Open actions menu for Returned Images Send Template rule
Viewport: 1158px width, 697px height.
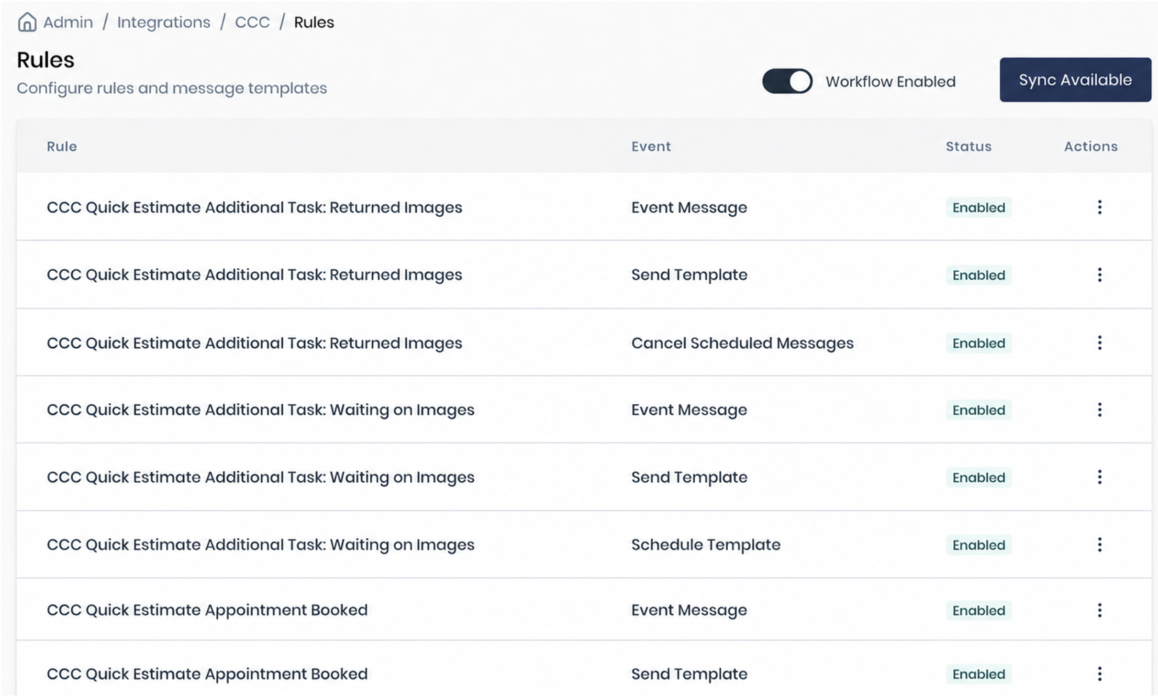pyautogui.click(x=1099, y=275)
